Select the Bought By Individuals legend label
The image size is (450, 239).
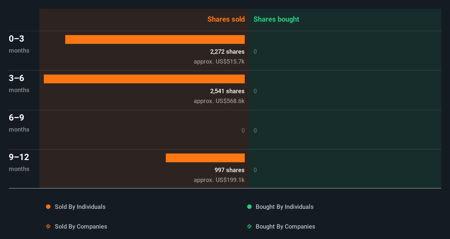pos(284,207)
